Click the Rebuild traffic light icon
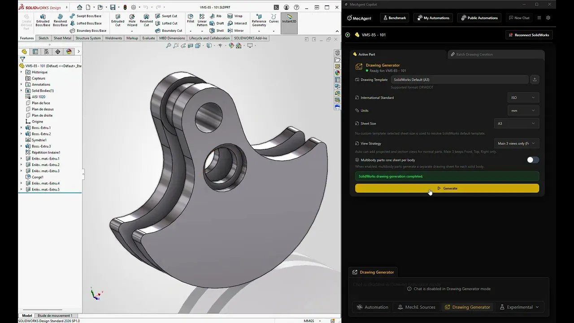Viewport: 574px width, 323px height. 125,7
